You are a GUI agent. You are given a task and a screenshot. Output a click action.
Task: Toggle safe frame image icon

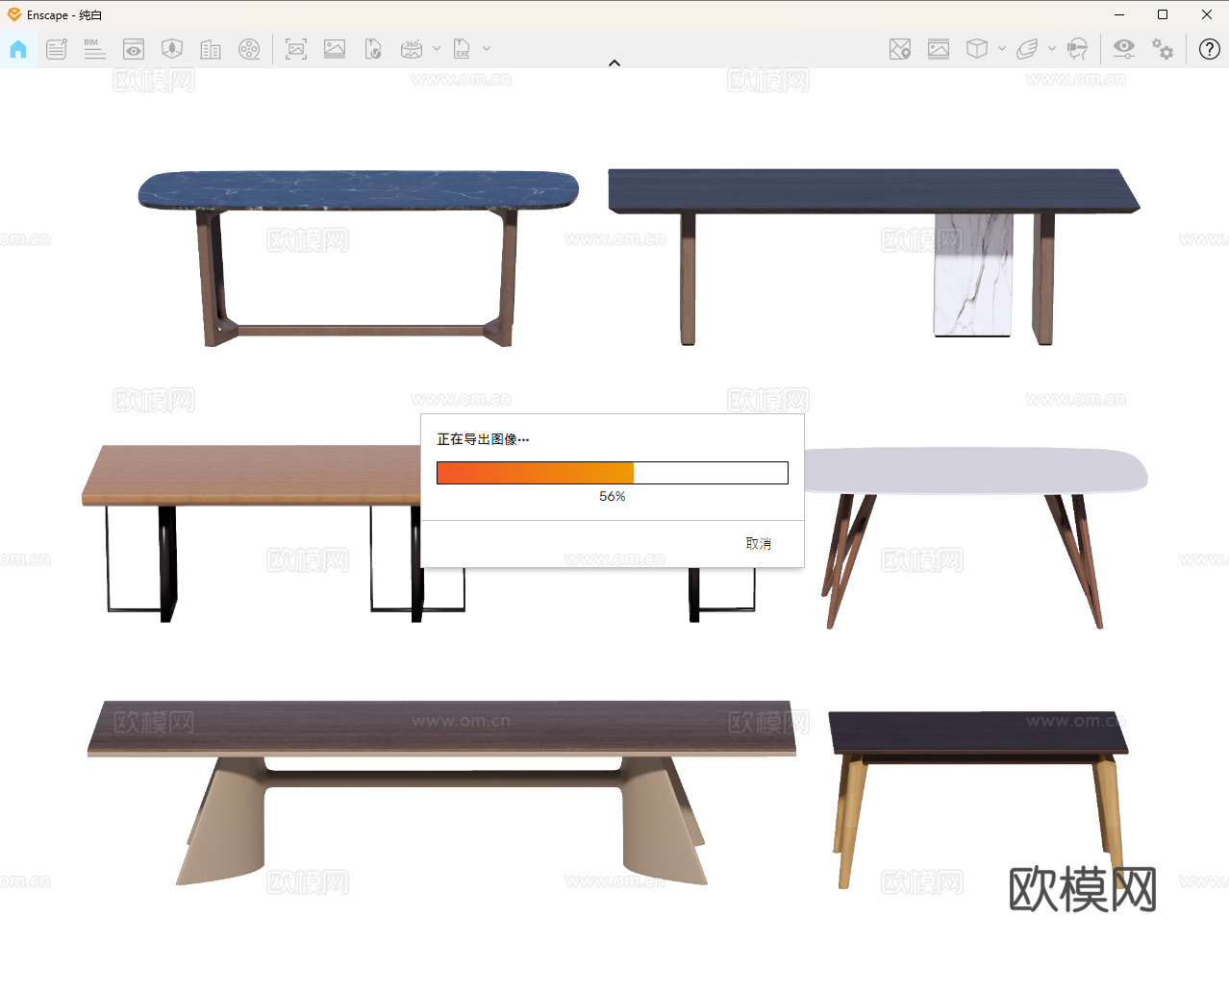click(x=939, y=49)
